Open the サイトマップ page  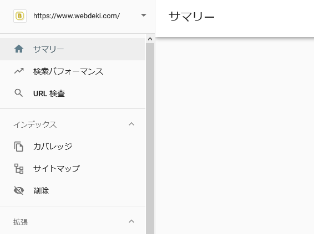tap(73, 169)
